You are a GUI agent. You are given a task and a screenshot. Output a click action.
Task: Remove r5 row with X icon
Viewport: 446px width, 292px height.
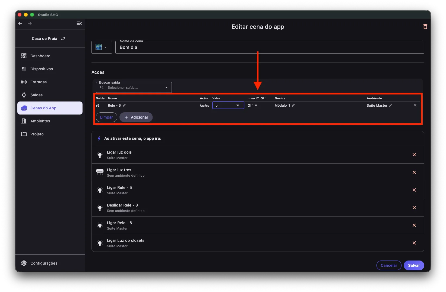pos(415,105)
